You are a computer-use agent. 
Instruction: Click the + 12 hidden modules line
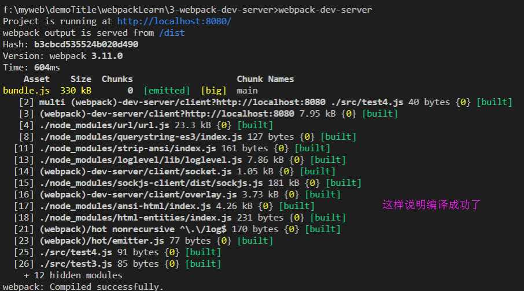(x=73, y=275)
